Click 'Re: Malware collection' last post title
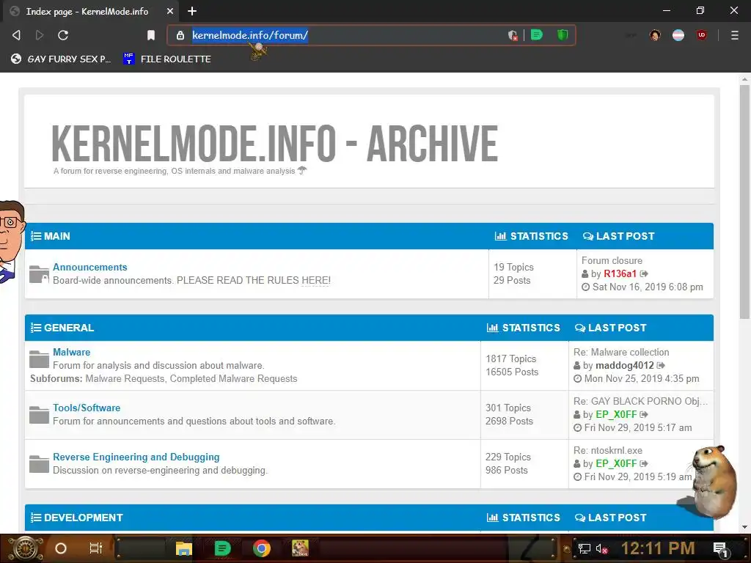751x563 pixels. (x=621, y=352)
